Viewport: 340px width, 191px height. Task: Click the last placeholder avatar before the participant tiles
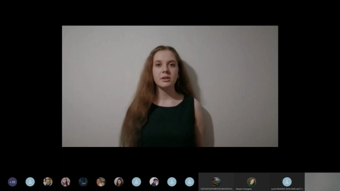190,182
